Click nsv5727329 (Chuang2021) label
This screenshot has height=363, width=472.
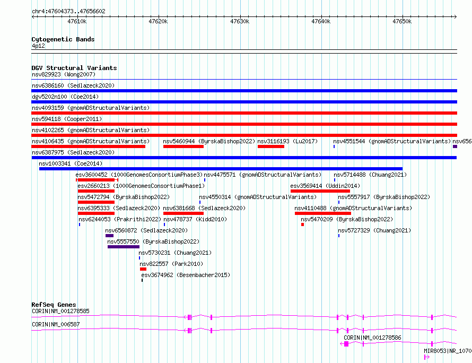(374, 230)
